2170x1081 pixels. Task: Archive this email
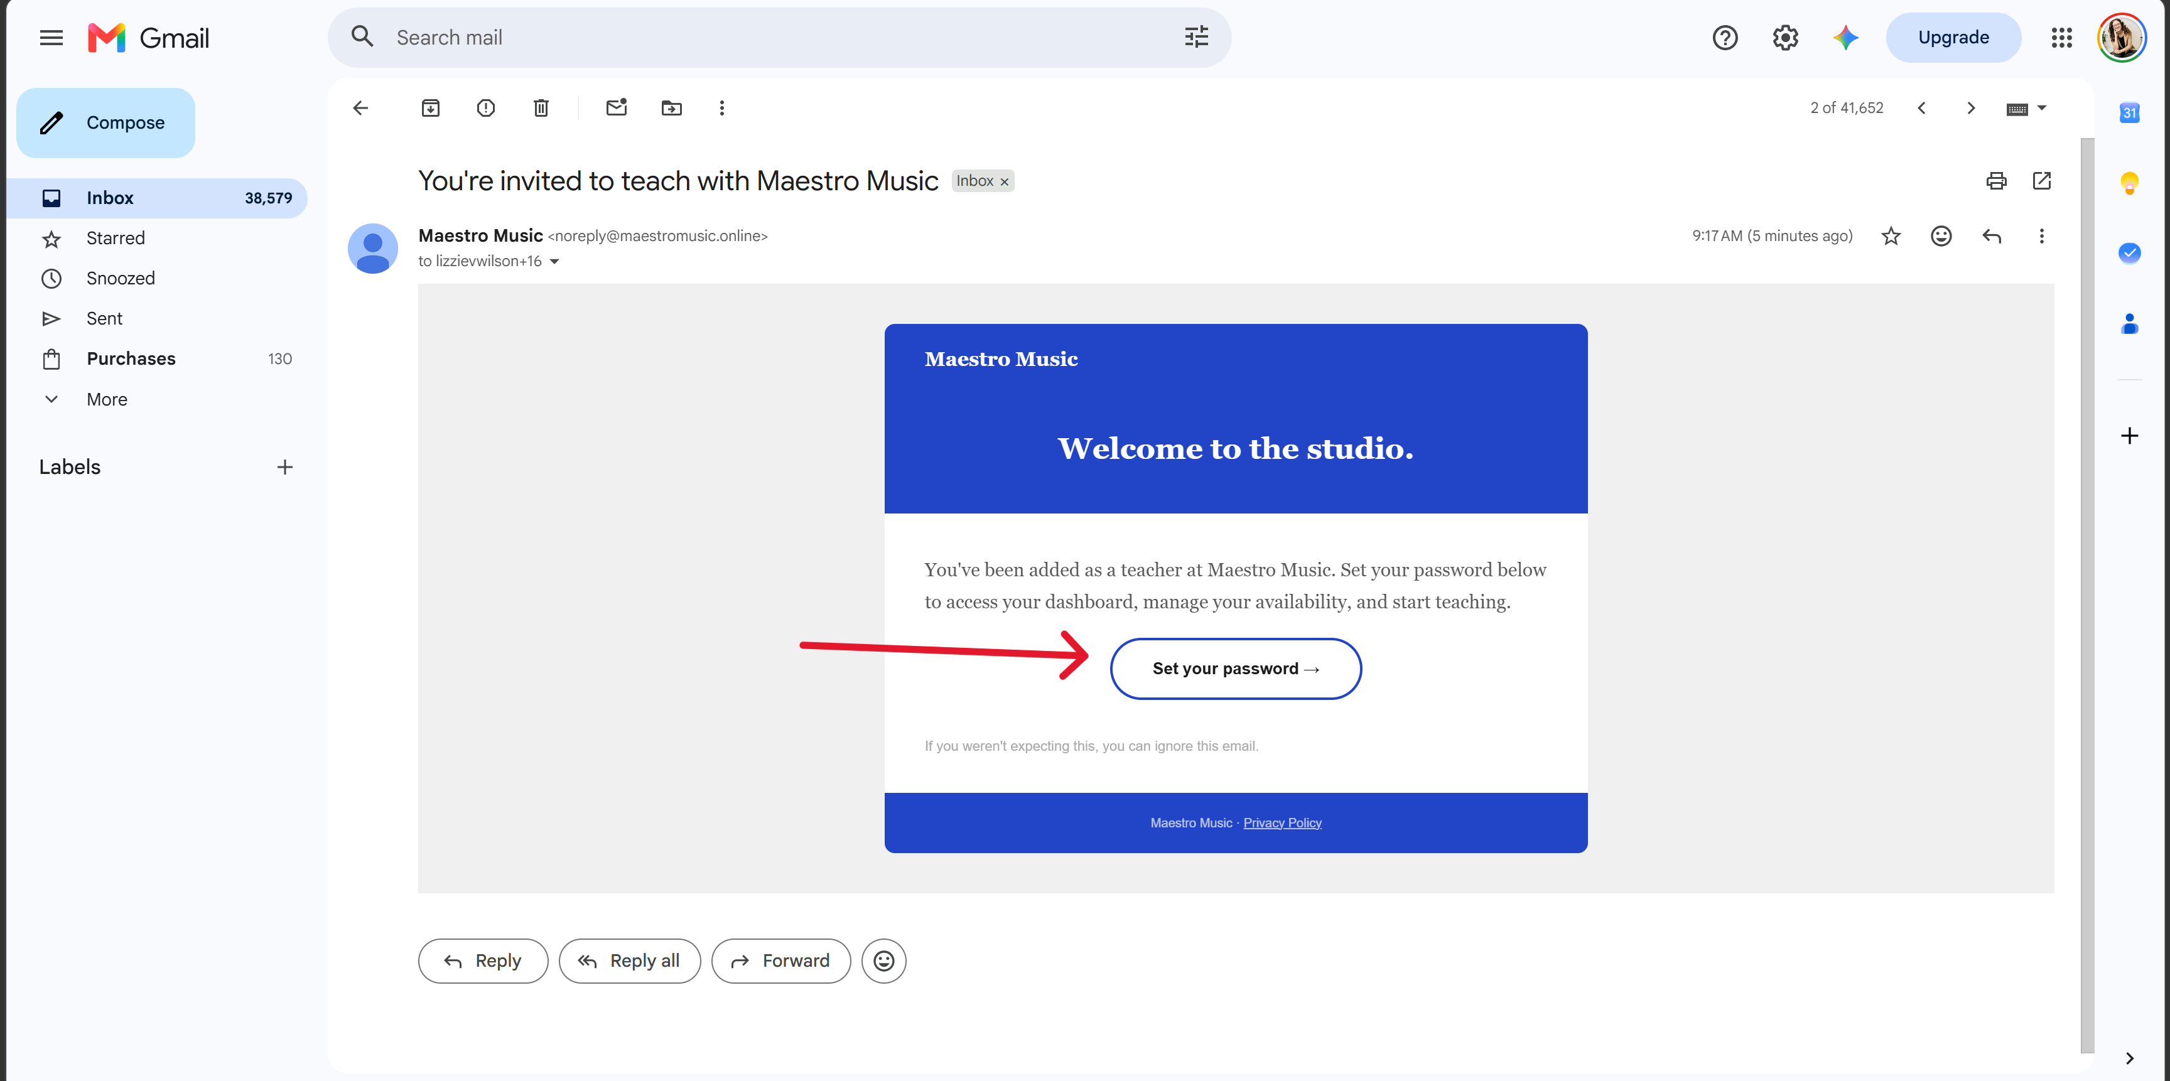[x=431, y=108]
